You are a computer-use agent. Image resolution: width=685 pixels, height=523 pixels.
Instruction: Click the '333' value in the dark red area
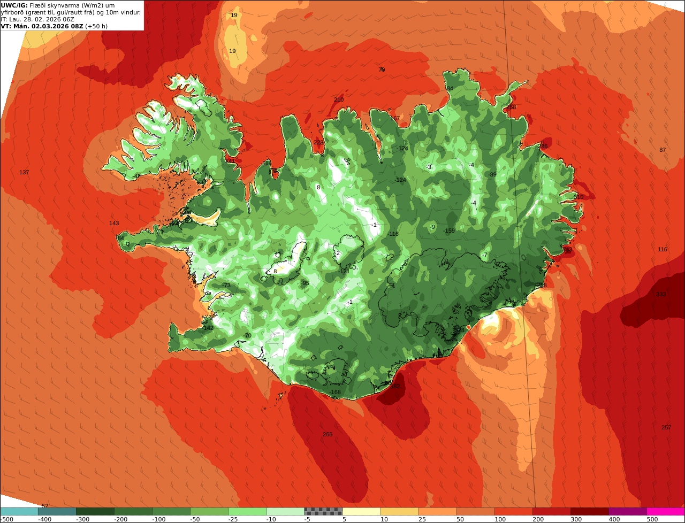661,295
